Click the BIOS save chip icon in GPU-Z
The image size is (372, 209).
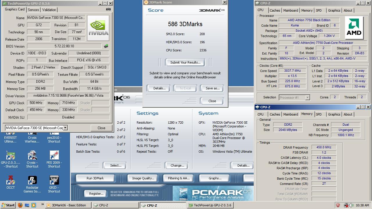pos(106,46)
